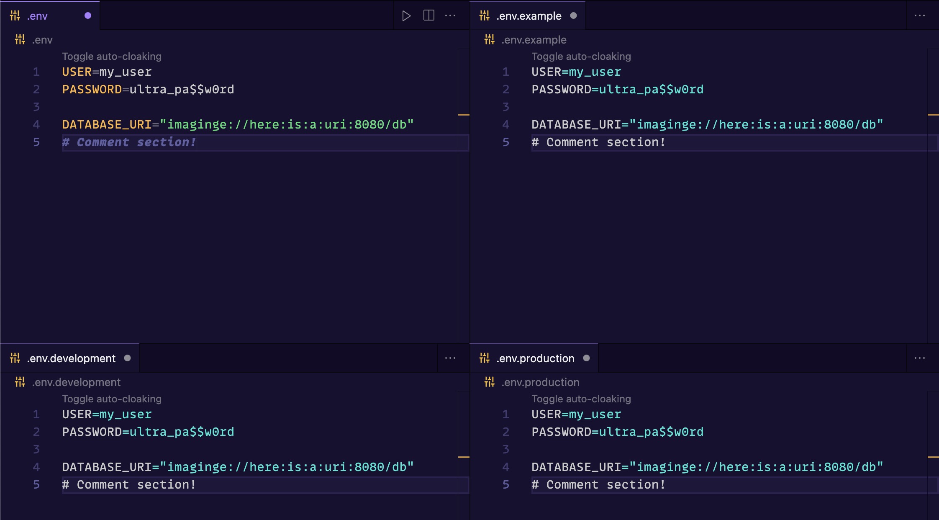This screenshot has width=939, height=520.
Task: Click orange marker in .env.example scrollbar
Action: (933, 115)
